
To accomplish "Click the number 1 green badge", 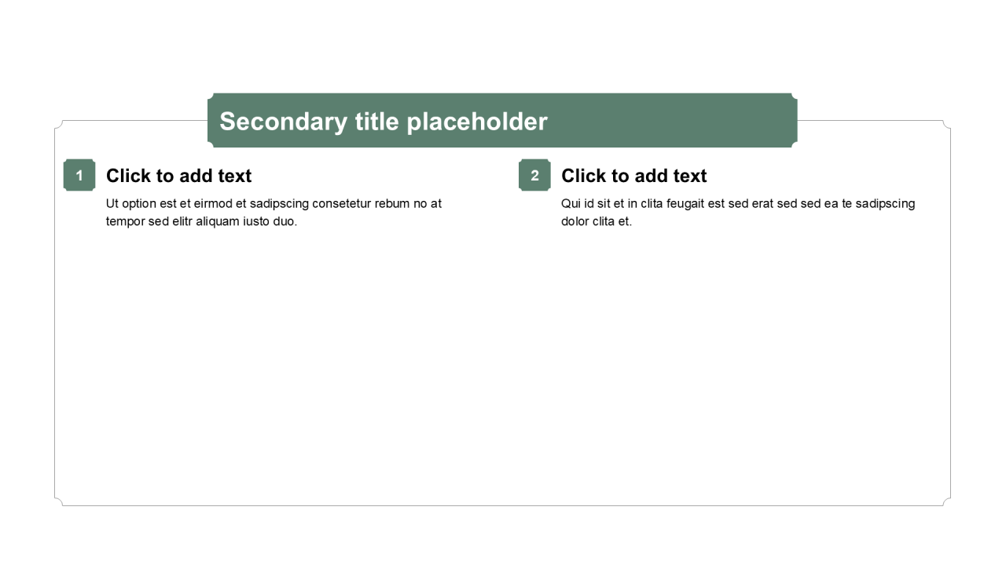I will [79, 175].
